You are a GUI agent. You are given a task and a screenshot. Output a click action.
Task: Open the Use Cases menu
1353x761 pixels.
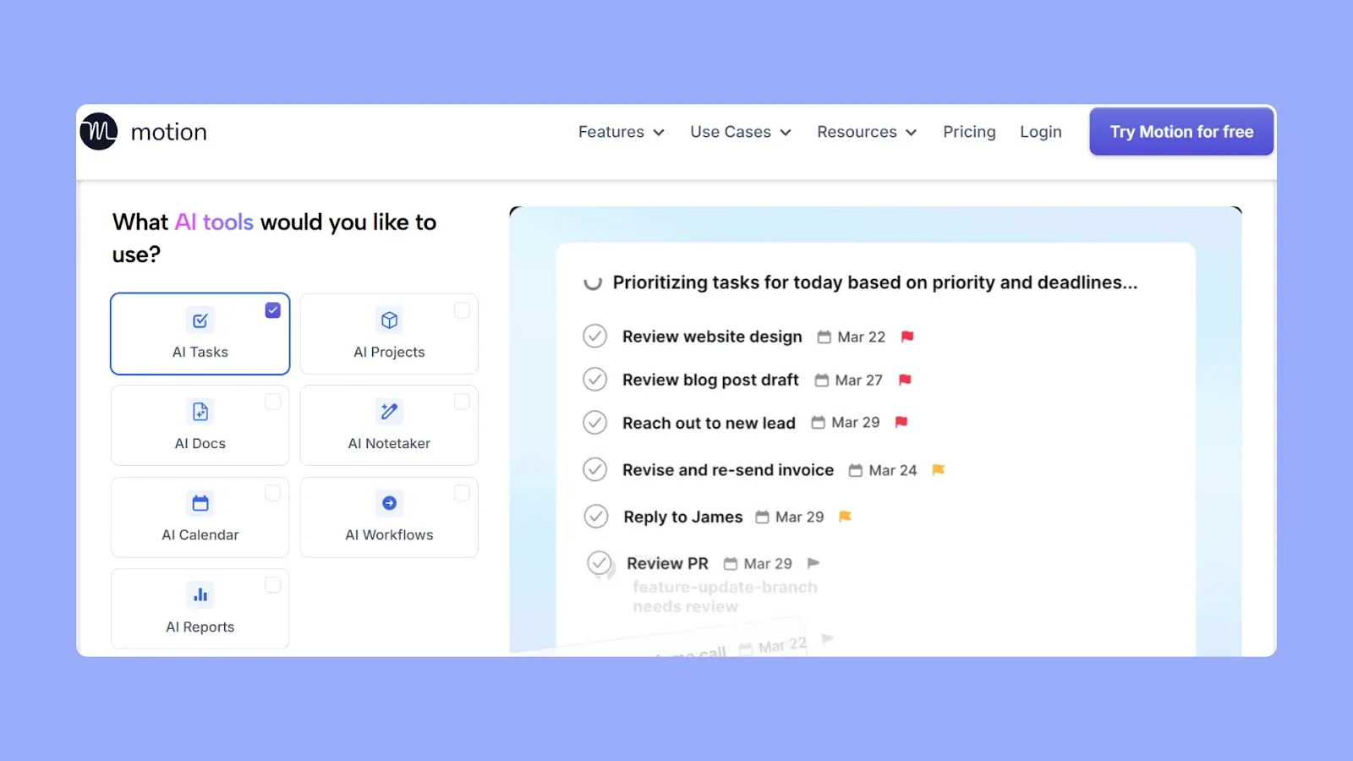pos(741,132)
